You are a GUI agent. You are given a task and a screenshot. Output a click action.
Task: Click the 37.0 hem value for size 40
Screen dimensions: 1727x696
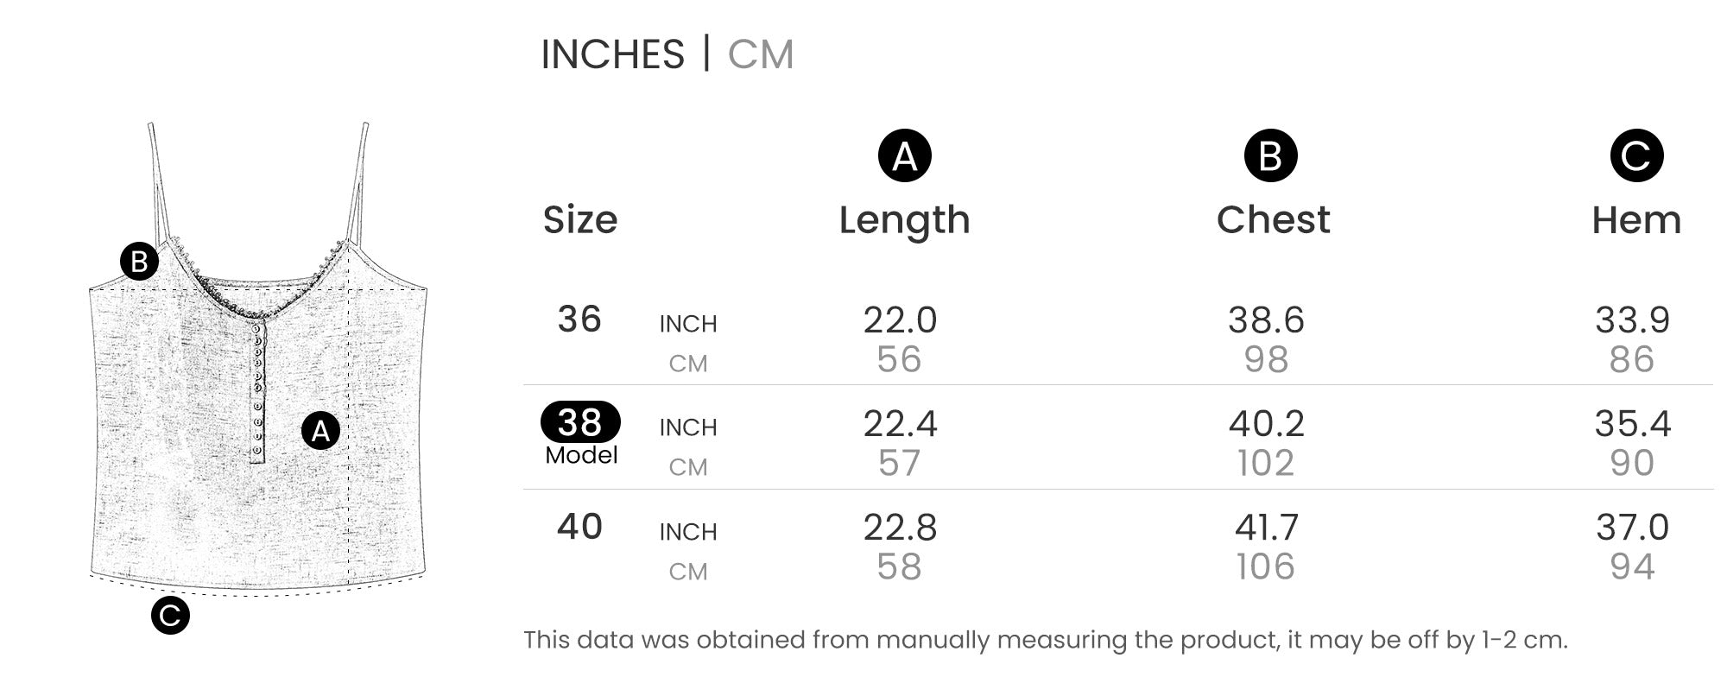(x=1632, y=528)
